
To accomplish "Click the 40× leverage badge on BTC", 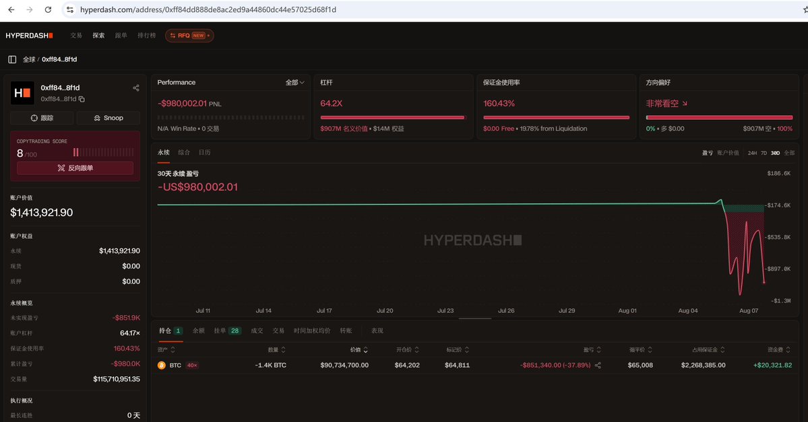I will [x=192, y=365].
